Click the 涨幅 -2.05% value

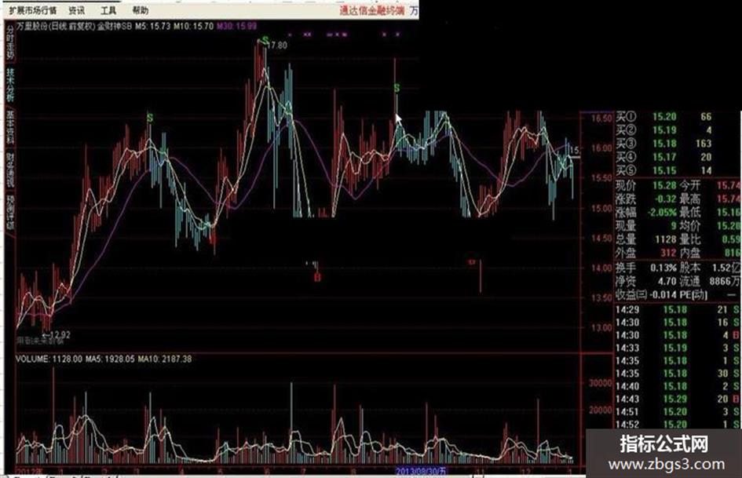pyautogui.click(x=660, y=213)
